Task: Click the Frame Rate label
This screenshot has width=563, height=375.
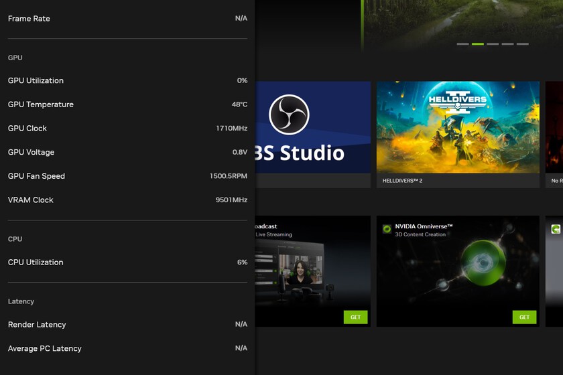Action: (29, 19)
